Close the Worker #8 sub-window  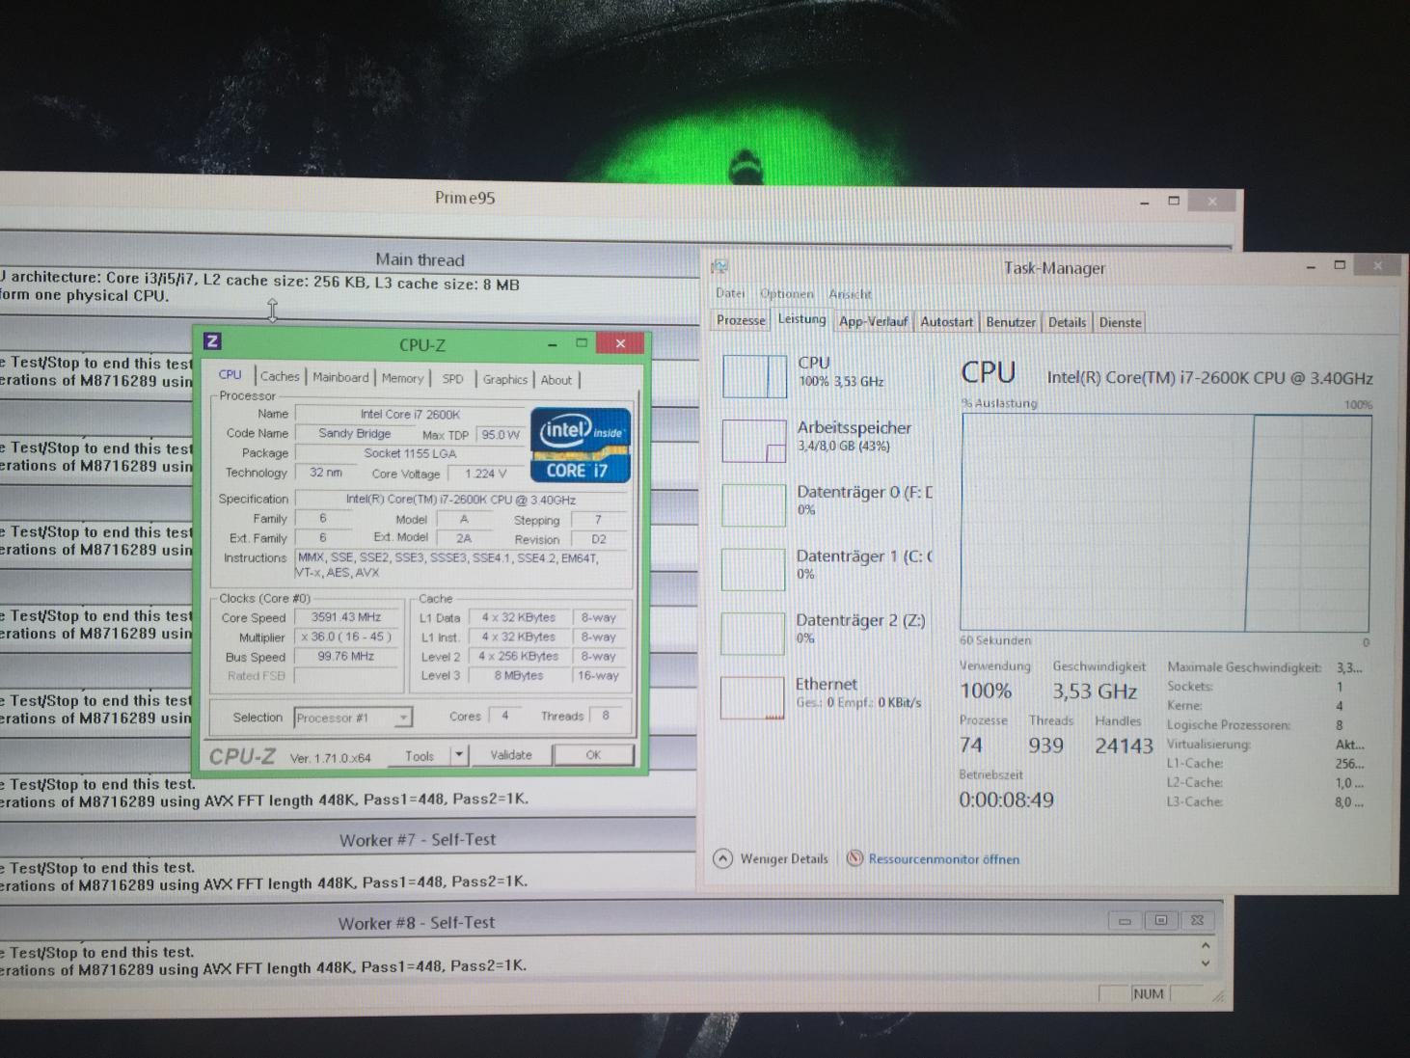click(x=1197, y=921)
